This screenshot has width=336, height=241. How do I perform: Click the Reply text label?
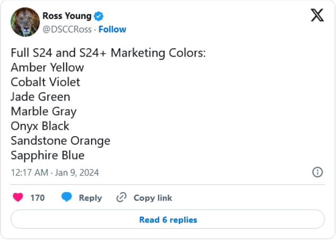(x=90, y=198)
